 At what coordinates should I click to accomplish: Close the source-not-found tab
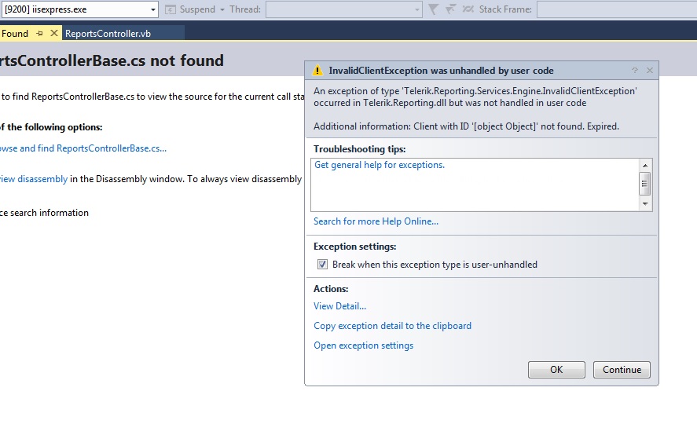(x=54, y=34)
